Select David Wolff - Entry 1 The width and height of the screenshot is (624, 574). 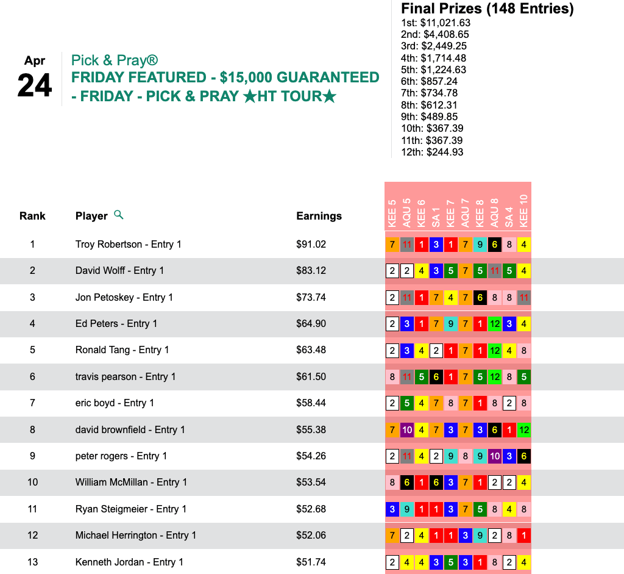coord(119,271)
